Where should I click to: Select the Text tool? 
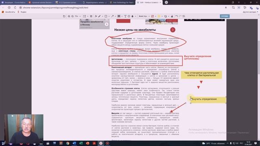click(x=125, y=16)
